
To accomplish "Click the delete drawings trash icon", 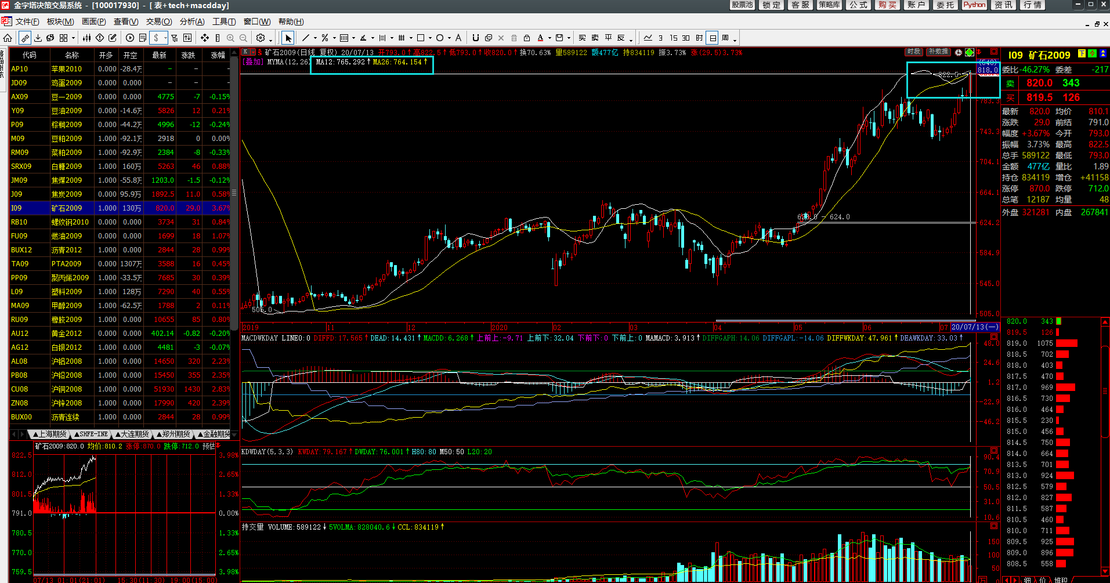I will (x=514, y=38).
